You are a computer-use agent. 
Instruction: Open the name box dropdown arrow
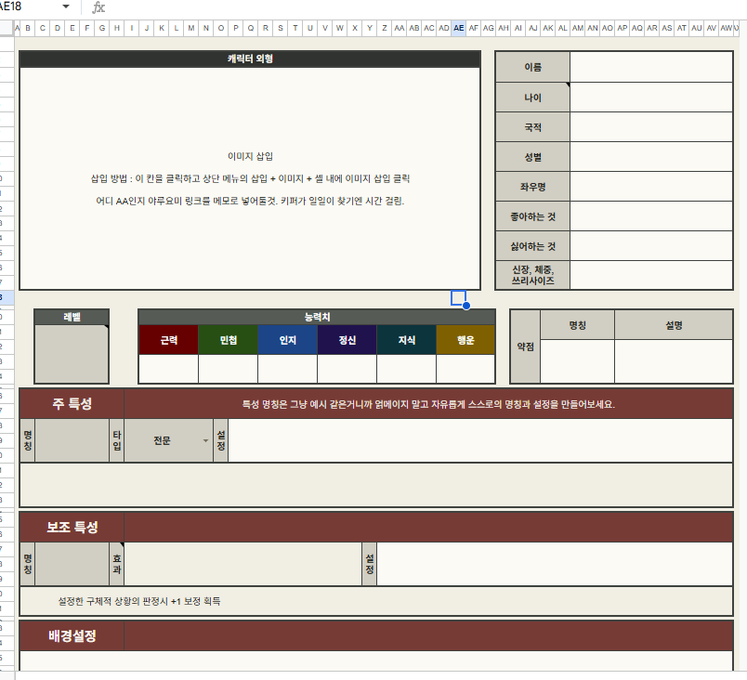pos(66,7)
